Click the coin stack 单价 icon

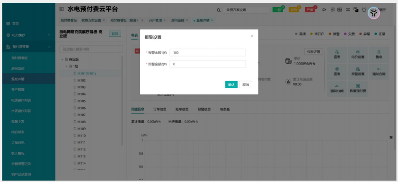click(x=289, y=61)
